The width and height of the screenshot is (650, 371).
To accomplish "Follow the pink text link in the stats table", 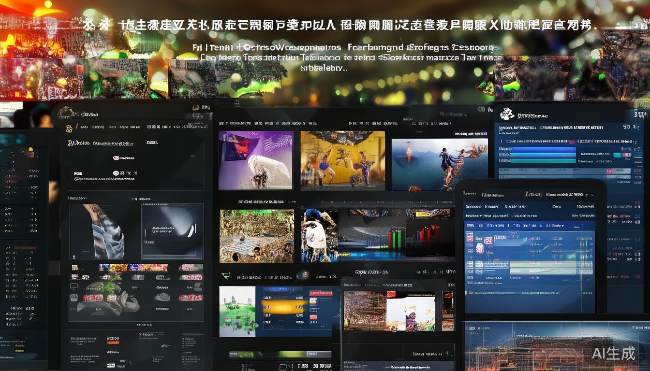I will click(x=572, y=142).
